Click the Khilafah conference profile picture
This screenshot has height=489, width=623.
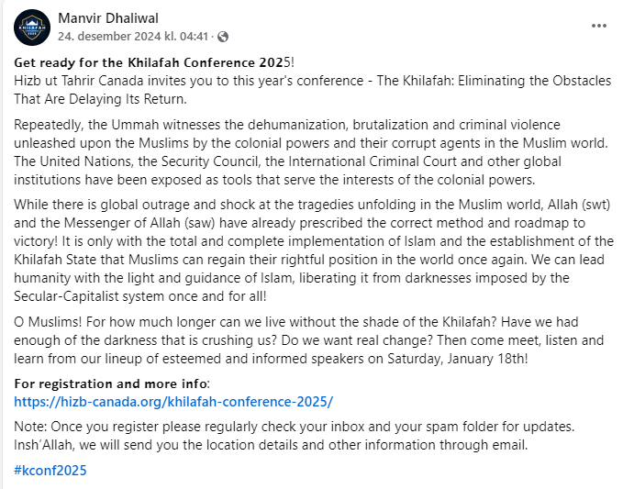click(x=31, y=28)
